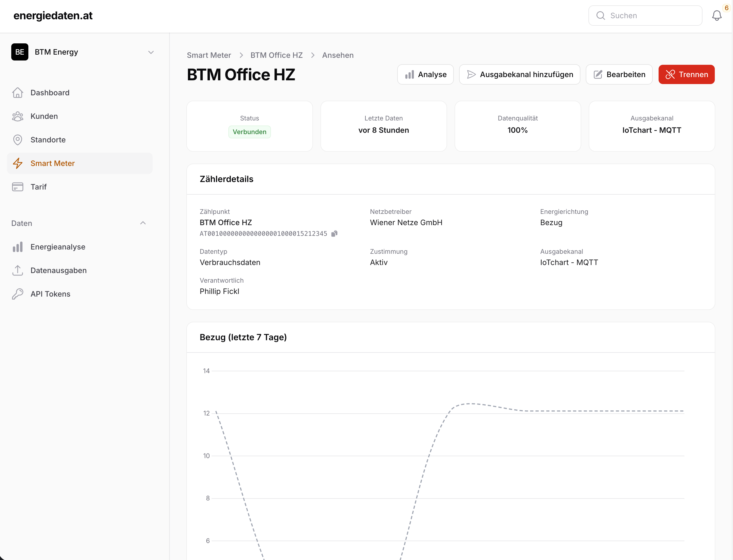Click the Standorte map pin icon
Viewport: 733px width, 560px height.
click(17, 140)
